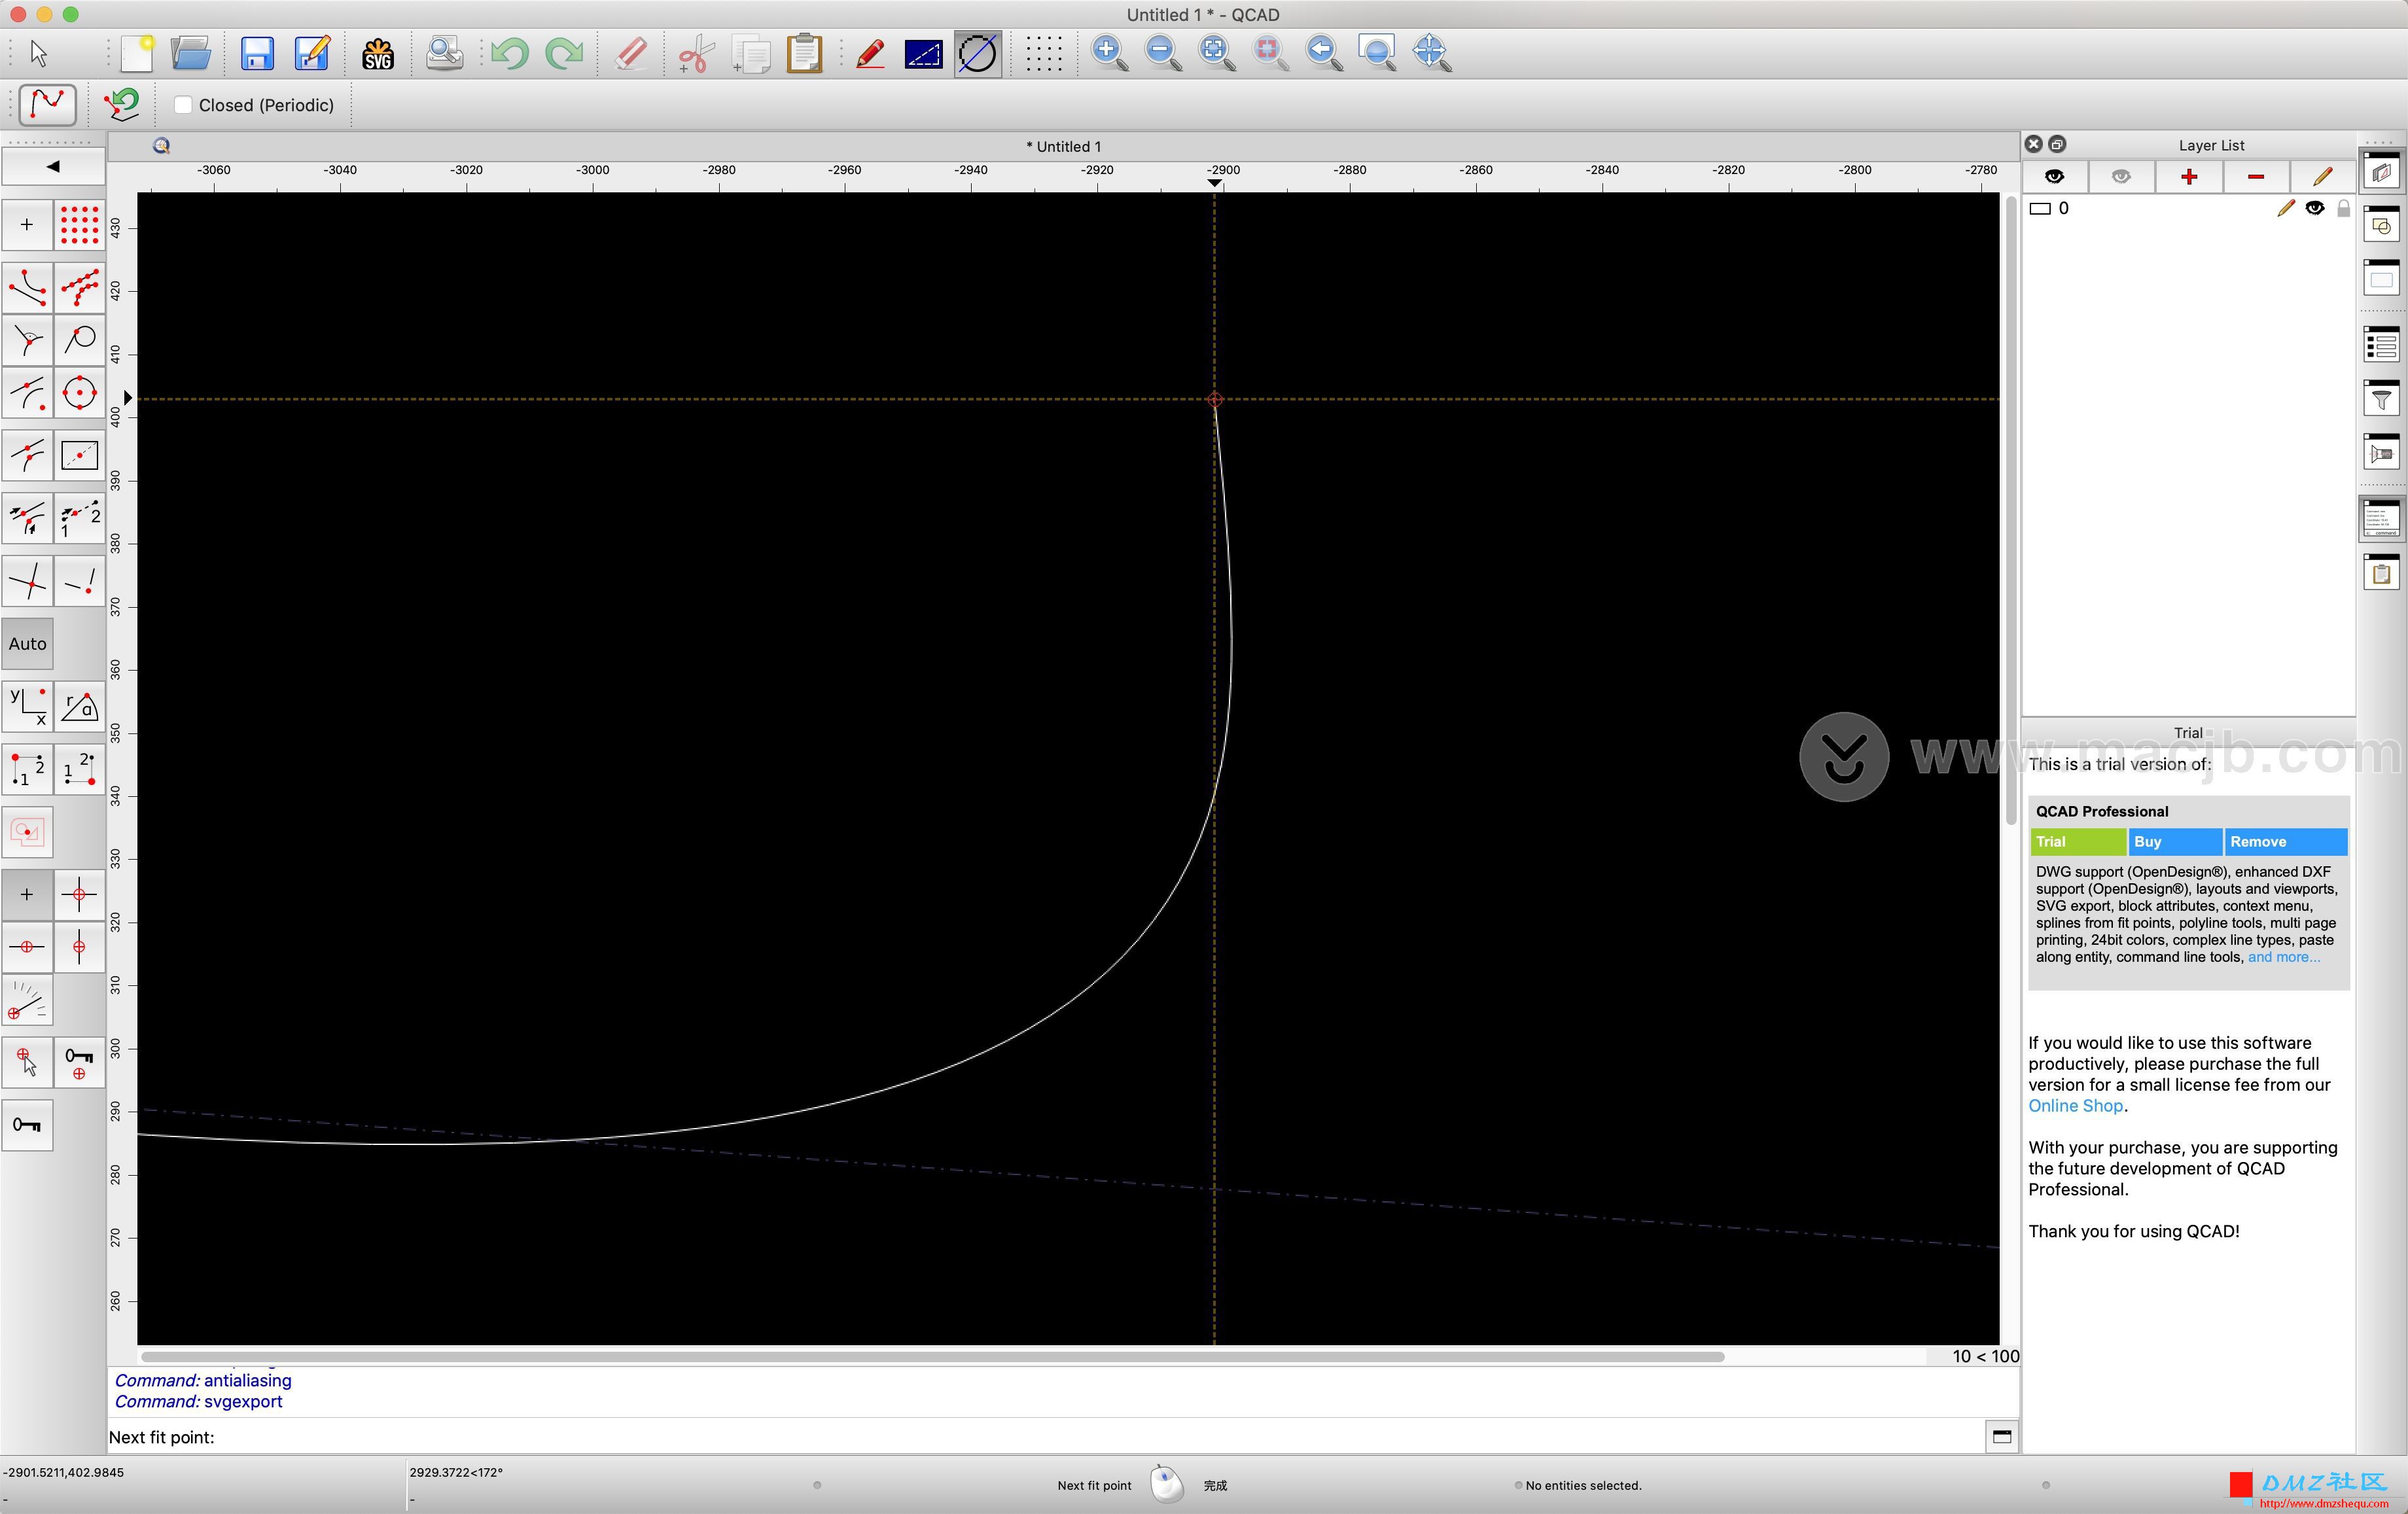Image resolution: width=2408 pixels, height=1514 pixels.
Task: Toggle screen-based linetypes icon
Action: (923, 53)
